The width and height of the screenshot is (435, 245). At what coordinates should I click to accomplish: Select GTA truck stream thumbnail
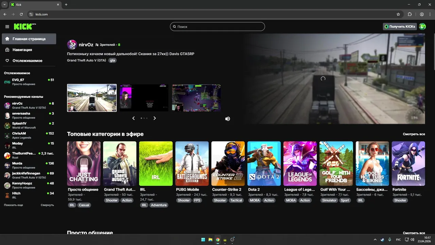[92, 98]
